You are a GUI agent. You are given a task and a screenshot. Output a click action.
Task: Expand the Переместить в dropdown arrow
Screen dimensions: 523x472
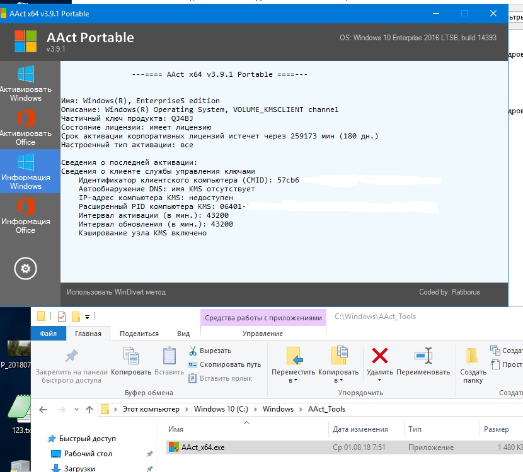point(296,380)
